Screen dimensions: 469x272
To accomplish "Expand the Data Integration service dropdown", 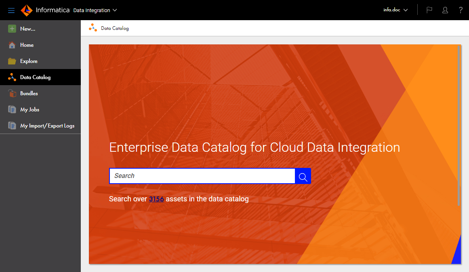I will tap(95, 10).
